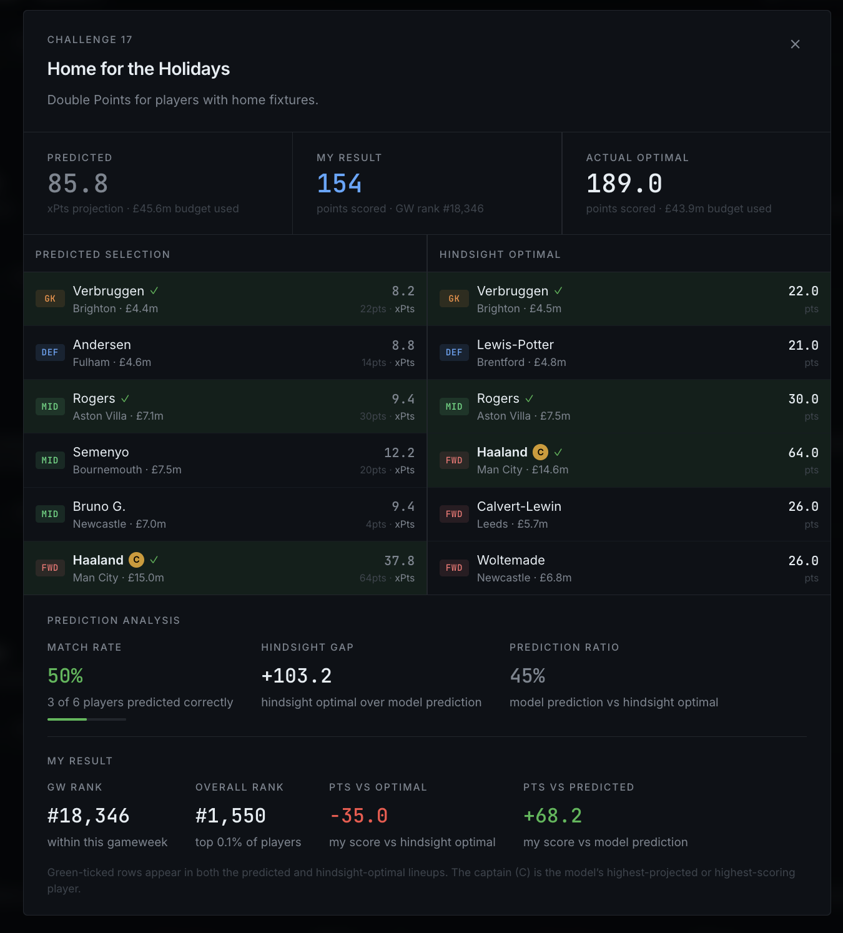Click the GK badge in Predicted Selection
Viewport: 843px width, 933px height.
point(50,299)
